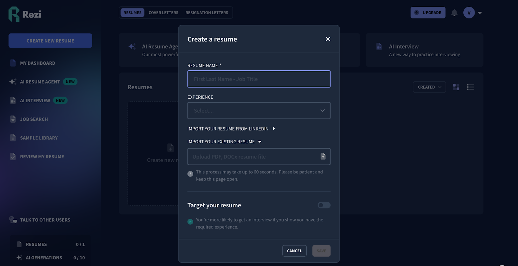Open Sample Library from sidebar
518x266 pixels.
(x=39, y=138)
